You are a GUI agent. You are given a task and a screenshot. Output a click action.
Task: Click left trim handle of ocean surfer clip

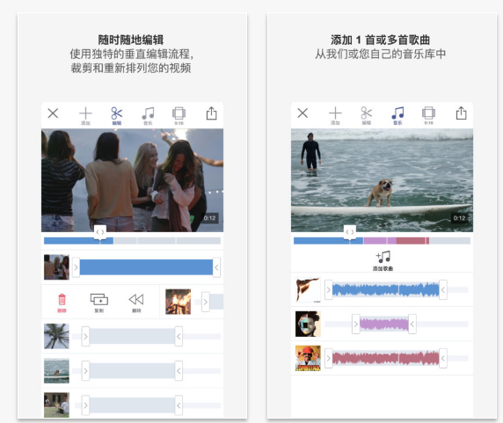[85, 371]
